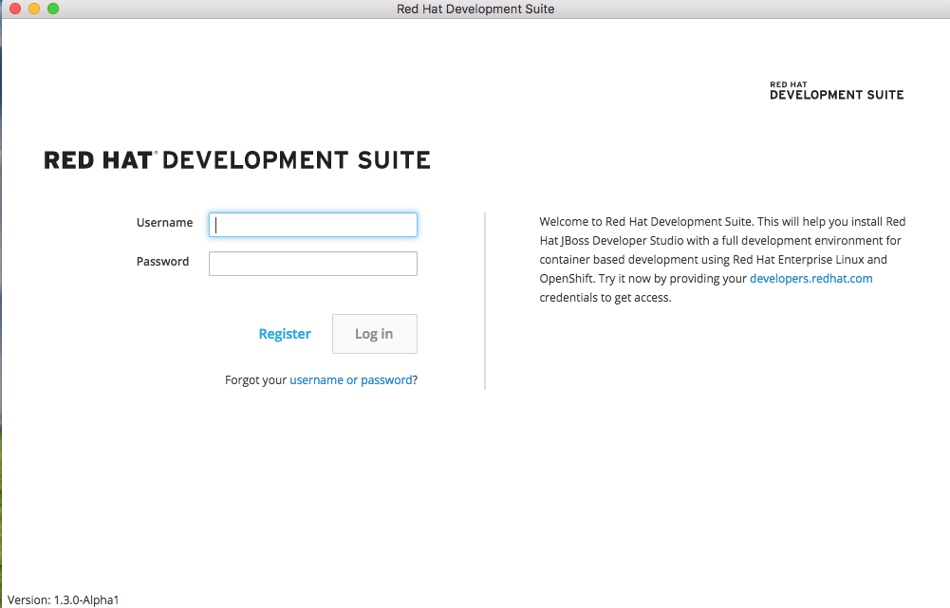Click the Username input field
Image resolution: width=950 pixels, height=608 pixels.
312,225
